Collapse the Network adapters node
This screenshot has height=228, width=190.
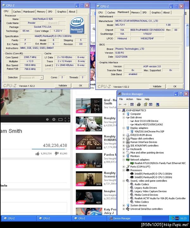[123, 160]
